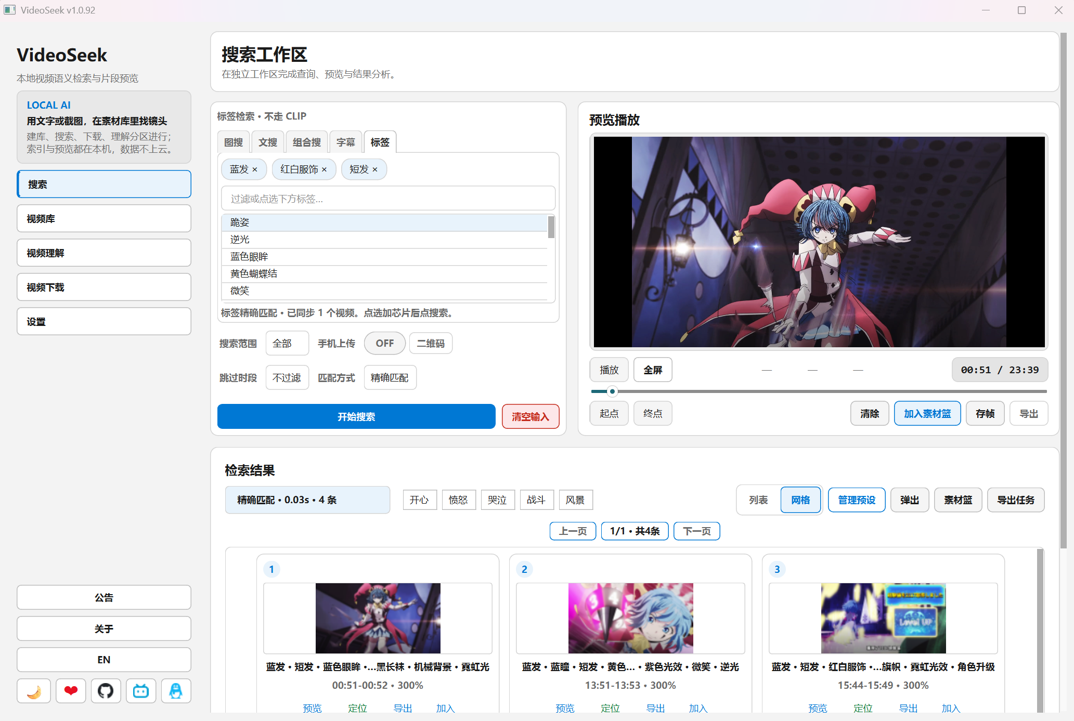Open the 匹配方式 精确匹配 dropdown
The width and height of the screenshot is (1074, 721).
[390, 377]
